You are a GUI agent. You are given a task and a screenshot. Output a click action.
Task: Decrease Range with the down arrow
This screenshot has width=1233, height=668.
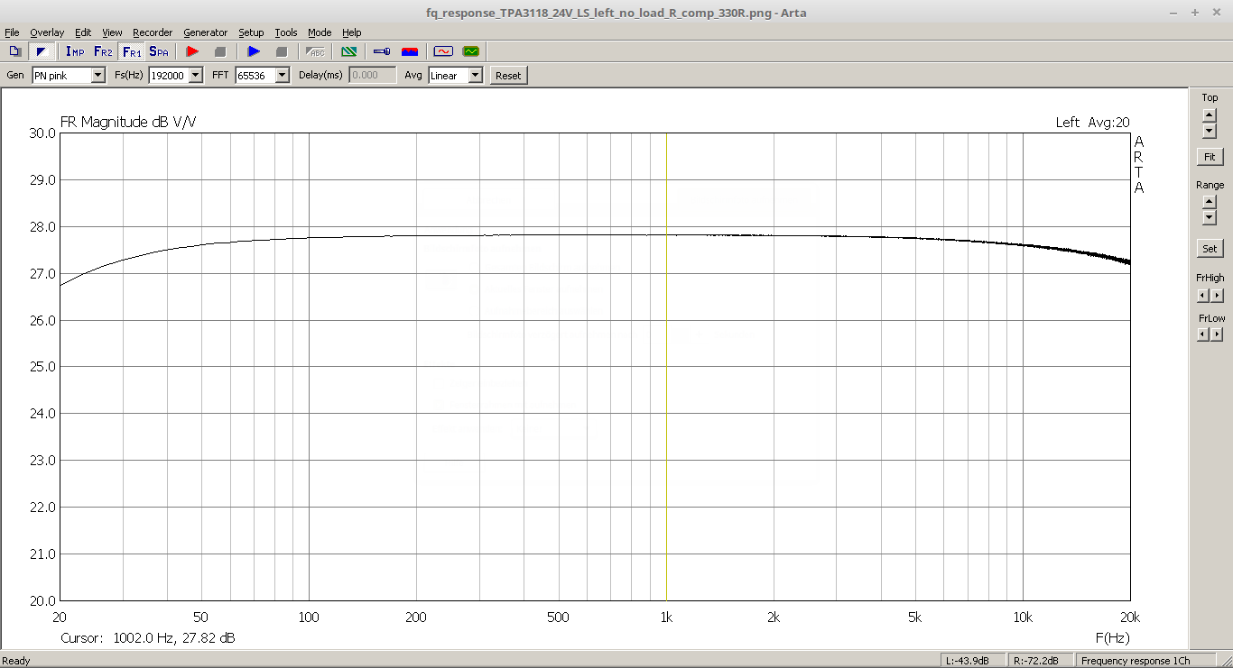pos(1210,218)
